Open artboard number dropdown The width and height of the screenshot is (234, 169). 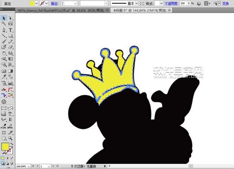[49, 166]
